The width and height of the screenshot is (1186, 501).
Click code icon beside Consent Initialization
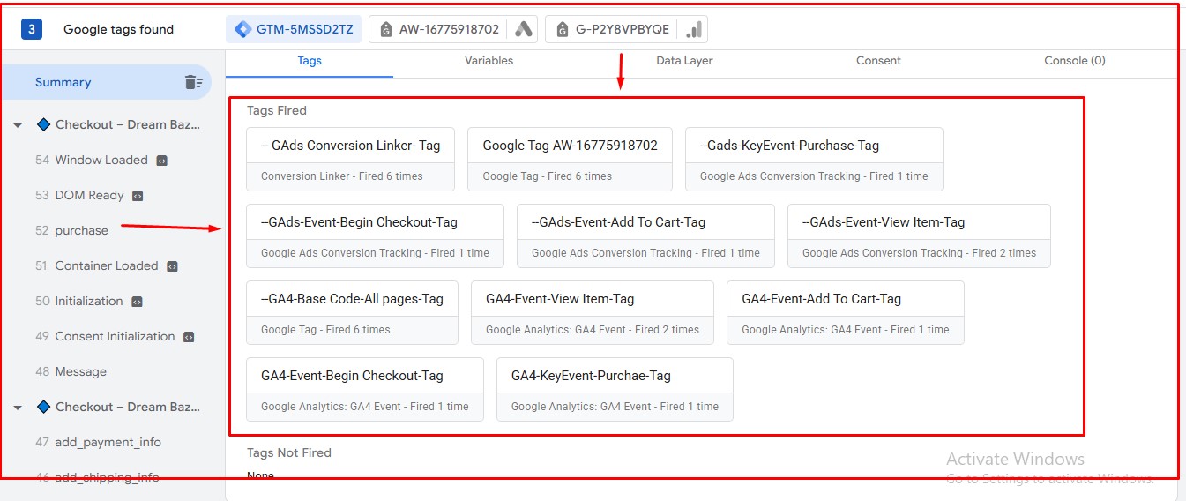tap(189, 337)
